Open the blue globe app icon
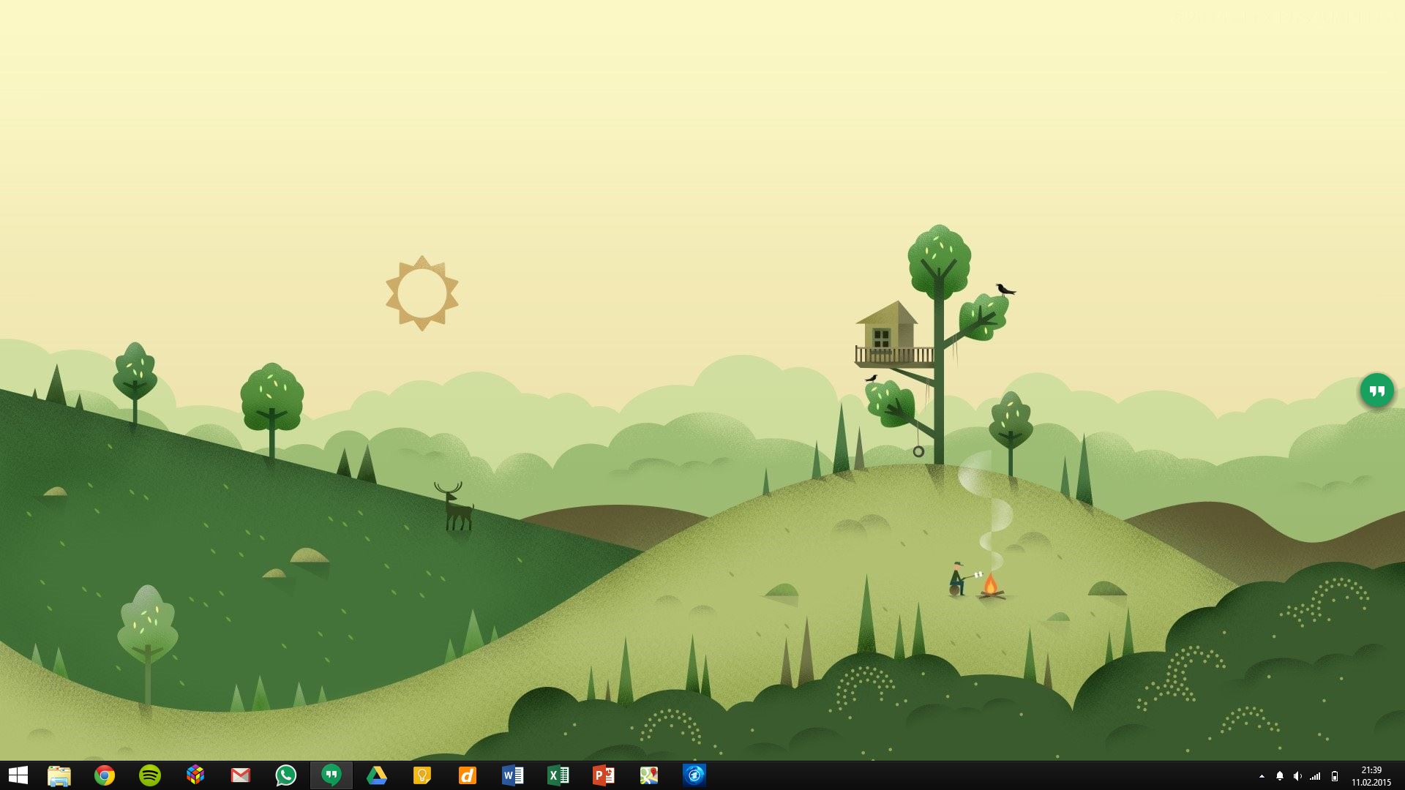Screen dimensions: 1405x790 pyautogui.click(x=694, y=775)
